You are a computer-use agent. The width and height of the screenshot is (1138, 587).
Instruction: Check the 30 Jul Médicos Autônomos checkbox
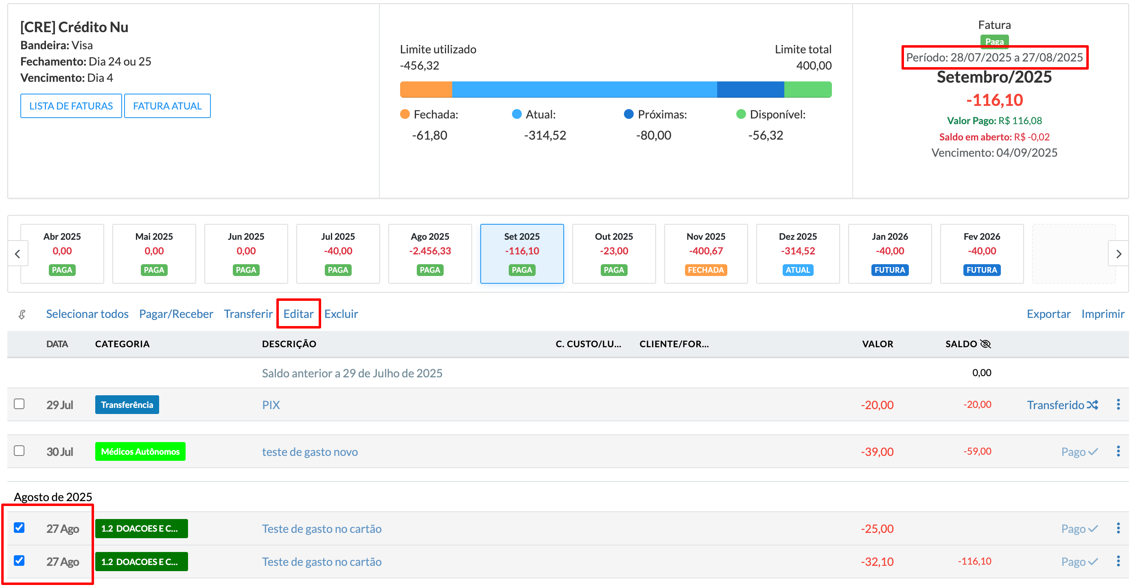point(19,451)
